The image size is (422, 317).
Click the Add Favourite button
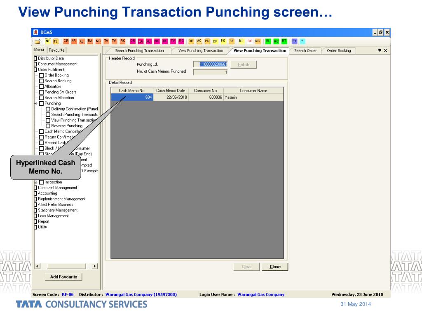pyautogui.click(x=63, y=277)
